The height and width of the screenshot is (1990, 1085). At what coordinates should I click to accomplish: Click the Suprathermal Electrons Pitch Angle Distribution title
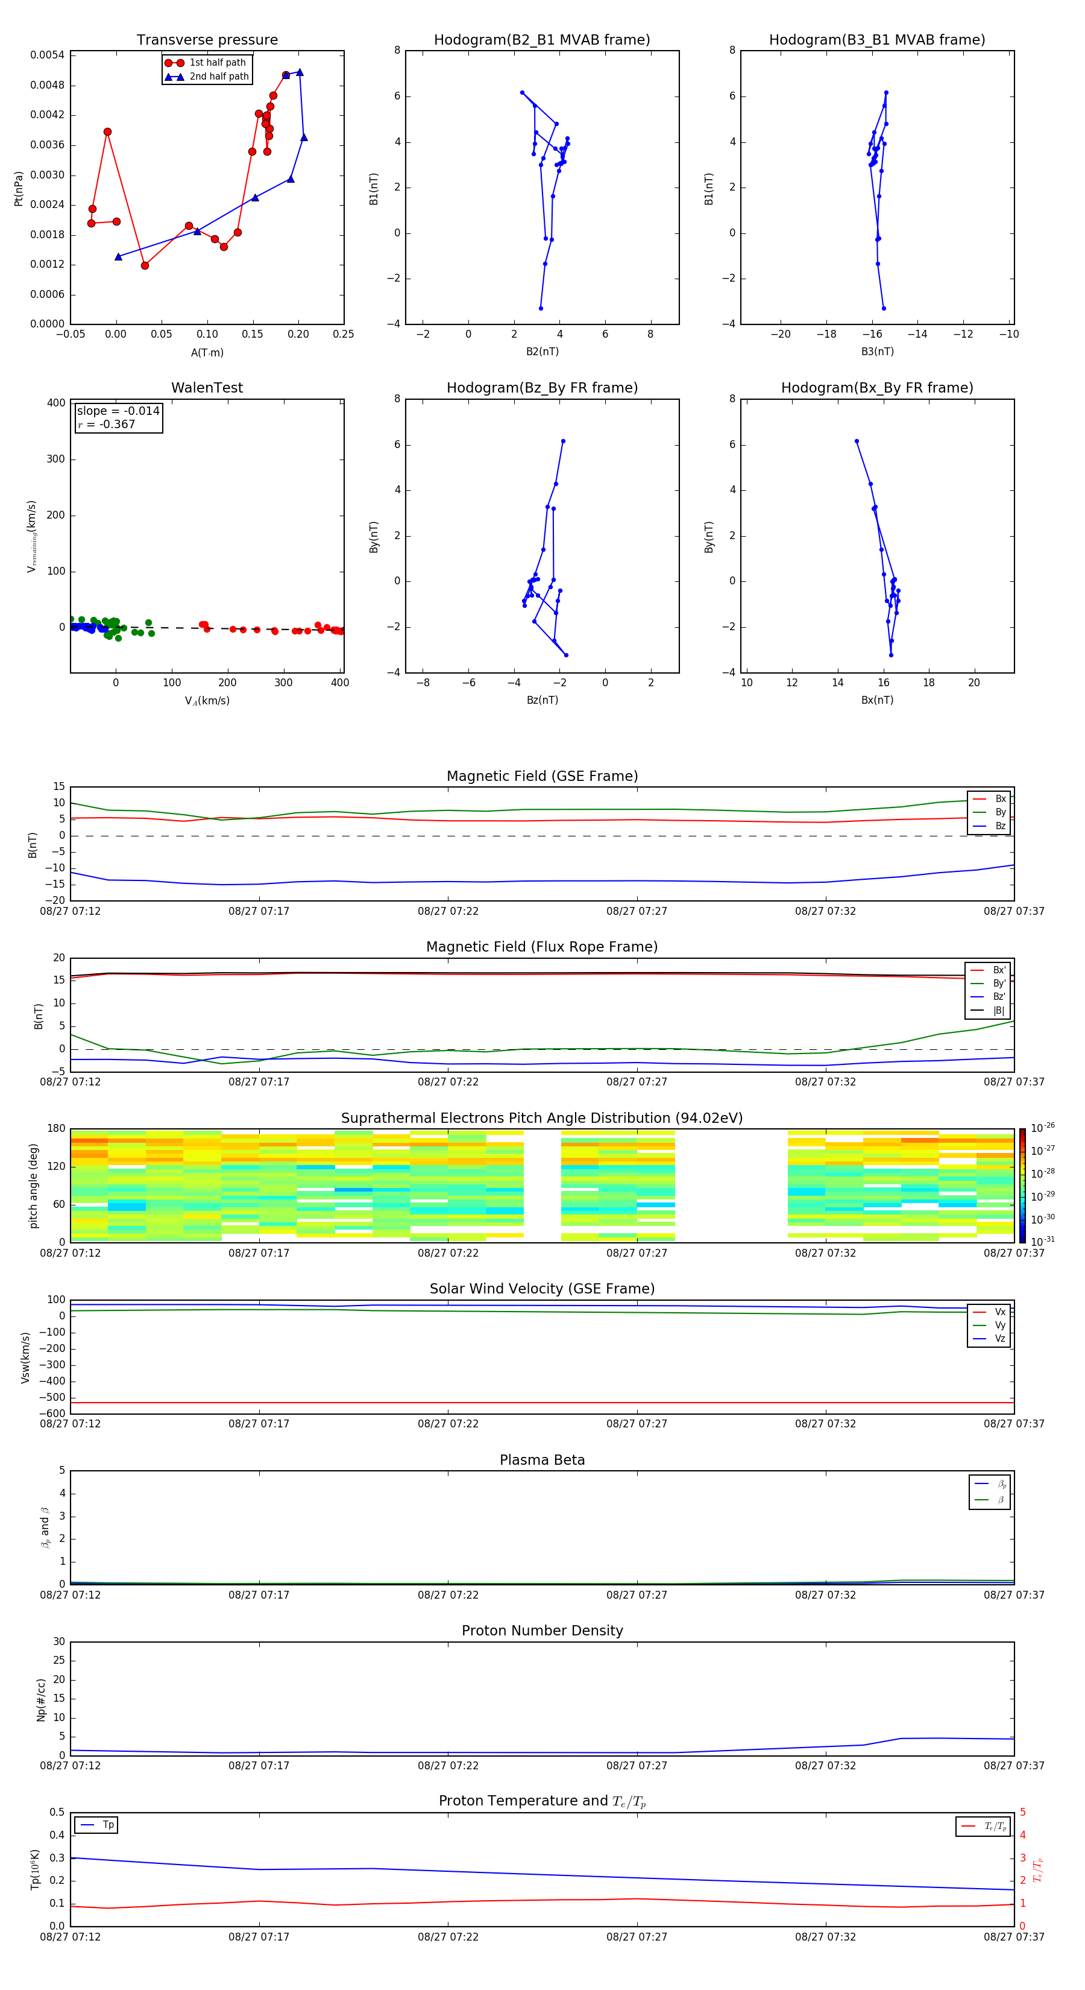tap(542, 1118)
